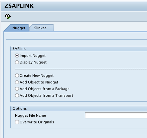Click the dashed separator line between options

coord(81,69)
